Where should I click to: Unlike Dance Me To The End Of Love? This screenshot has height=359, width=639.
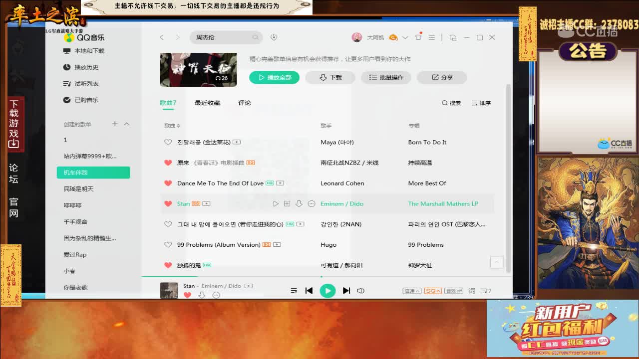tap(168, 183)
